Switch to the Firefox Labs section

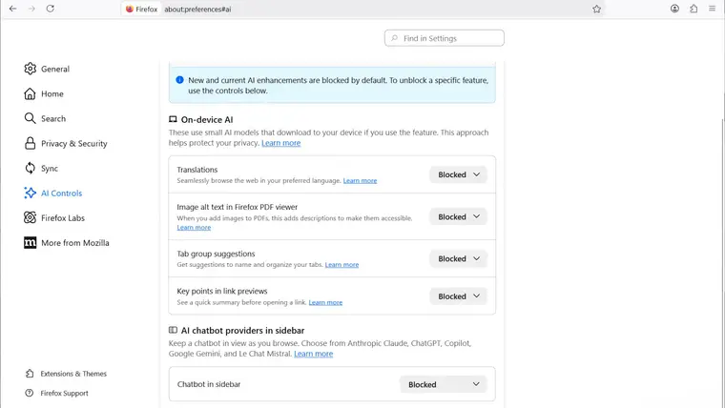click(62, 217)
